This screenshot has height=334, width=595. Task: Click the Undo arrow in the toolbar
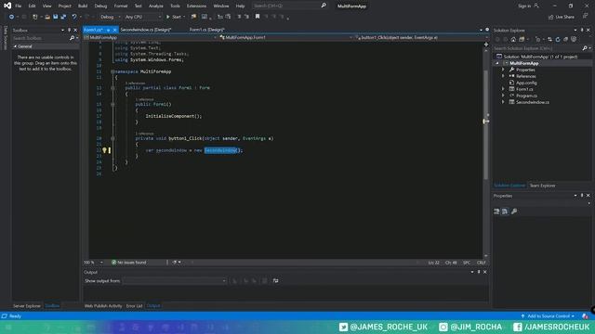[74, 17]
